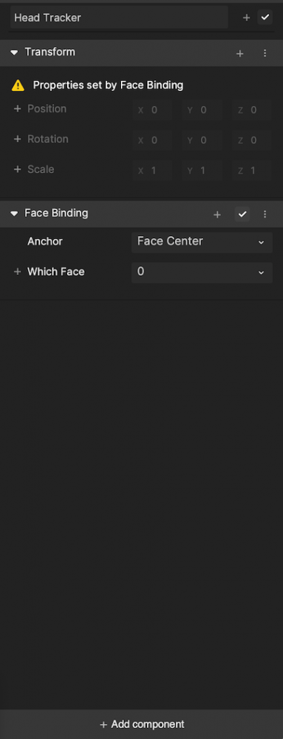Click the plus icon next to Rotation
Image resolution: width=283 pixels, height=739 pixels.
tap(17, 139)
